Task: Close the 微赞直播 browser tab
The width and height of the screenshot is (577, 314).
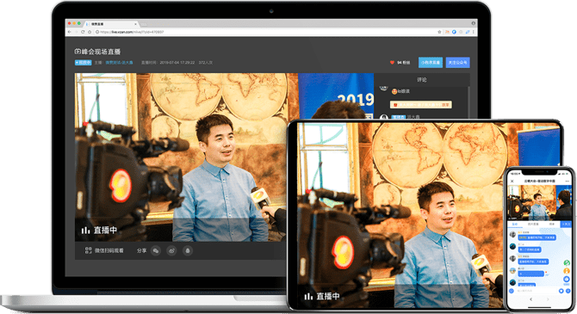Action: tap(135, 24)
